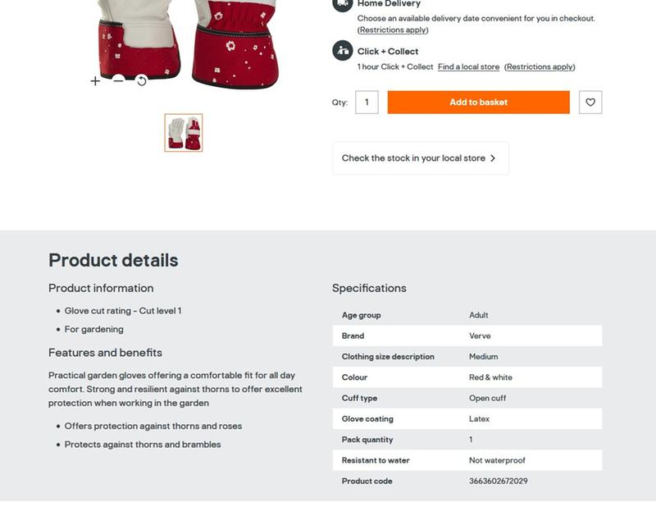Screen dimensions: 656x525
Task: Zoom in on the product image
Action: click(95, 80)
